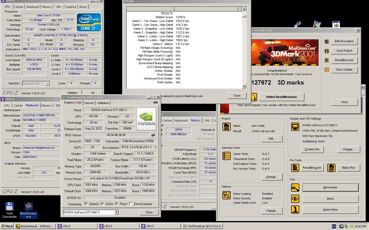This screenshot has width=369, height=230.
Task: Open the GeForce GTX 660 Ti GPU selector dropdown
Action: pos(116,212)
